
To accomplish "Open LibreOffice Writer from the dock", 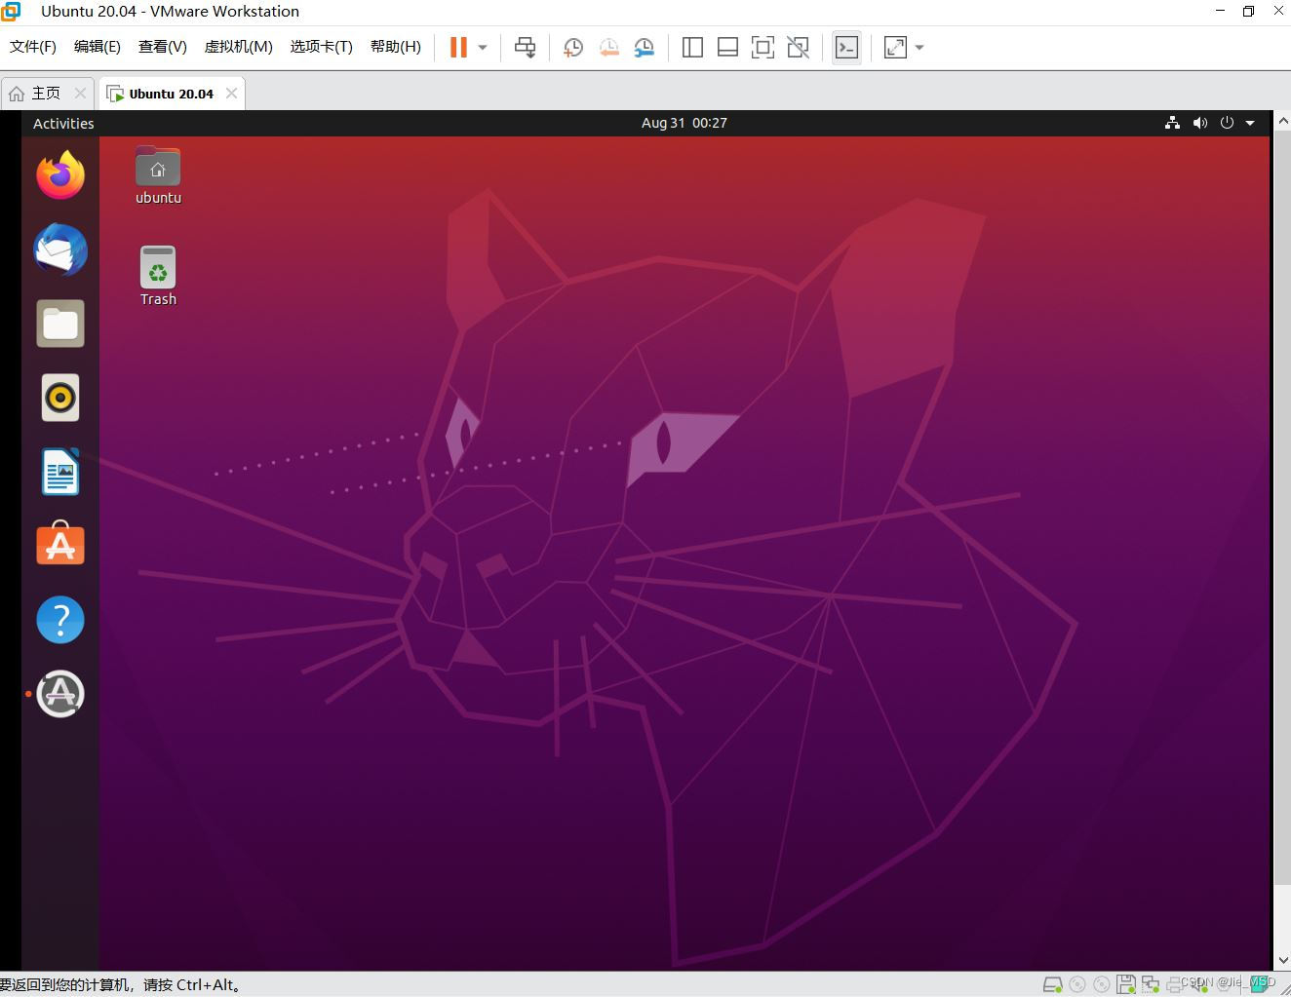I will 60,472.
